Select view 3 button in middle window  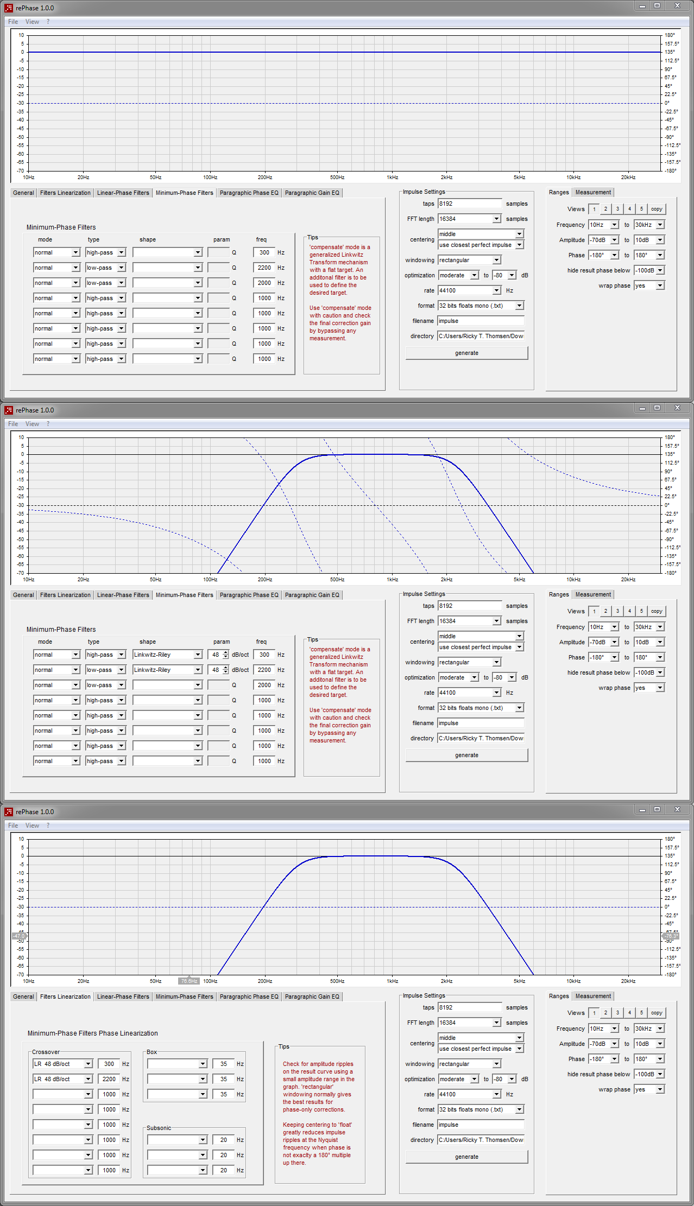[x=617, y=611]
